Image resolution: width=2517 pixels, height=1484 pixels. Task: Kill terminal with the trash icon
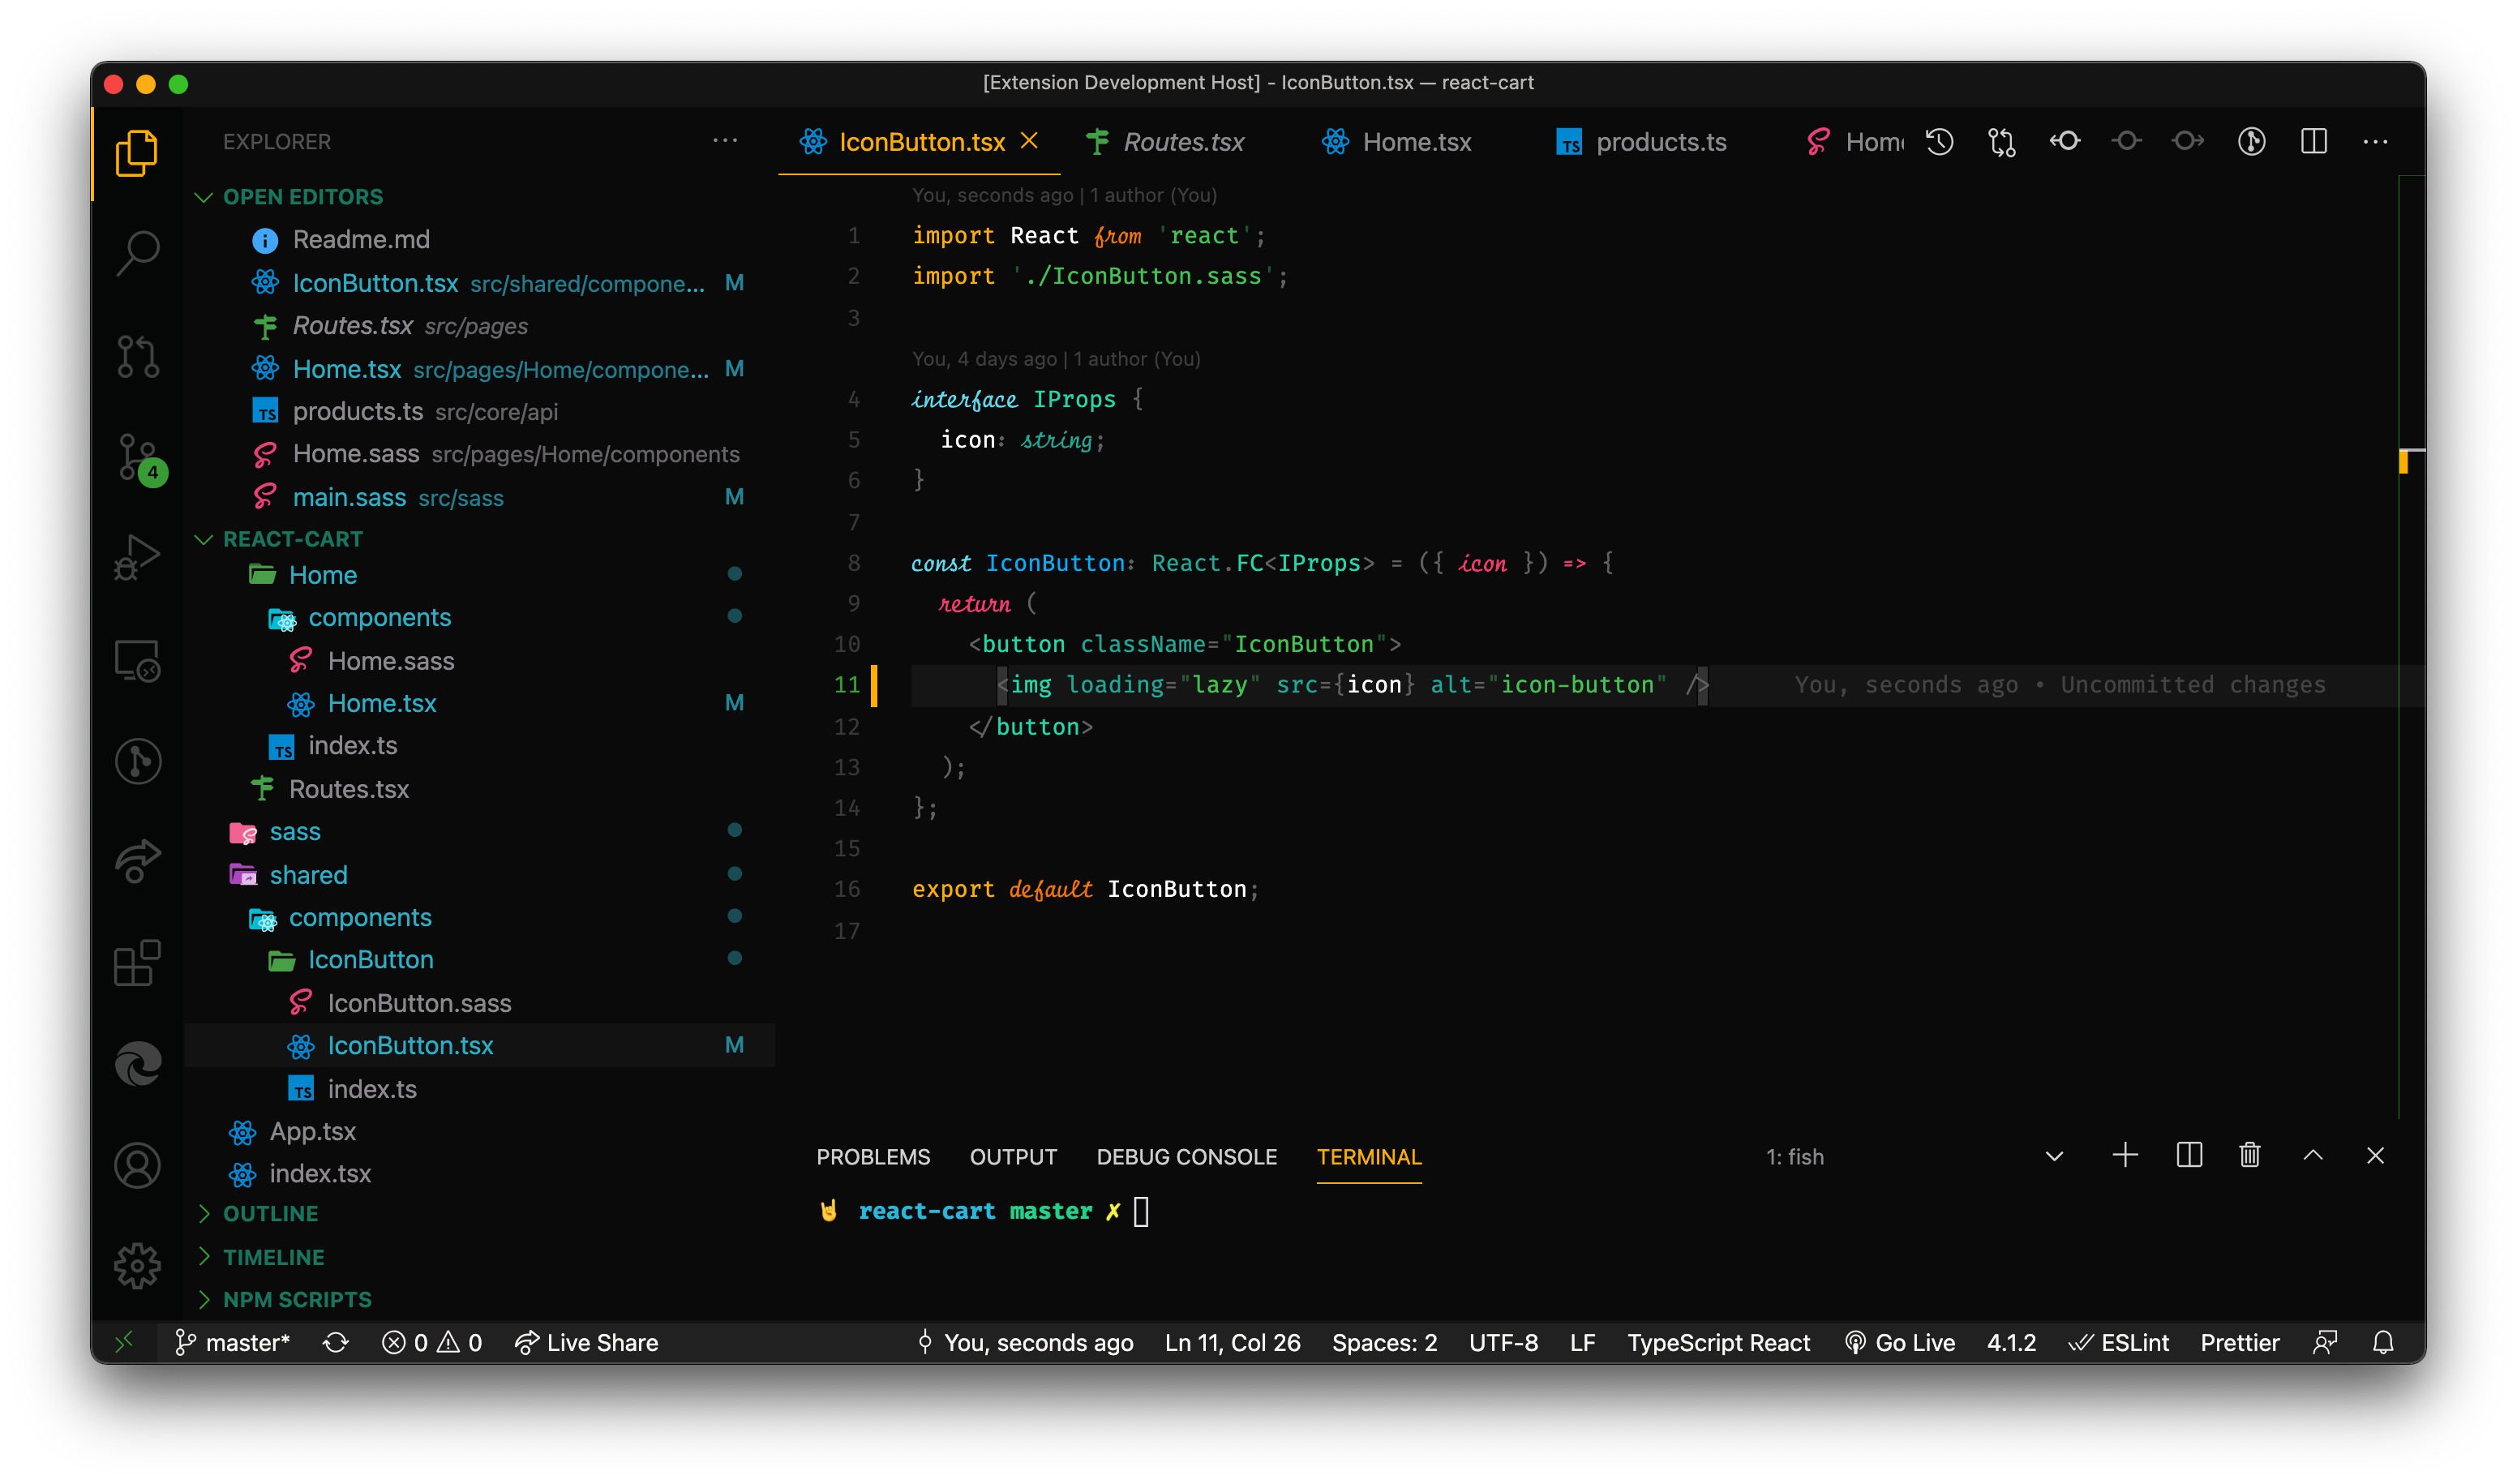(x=2249, y=1156)
